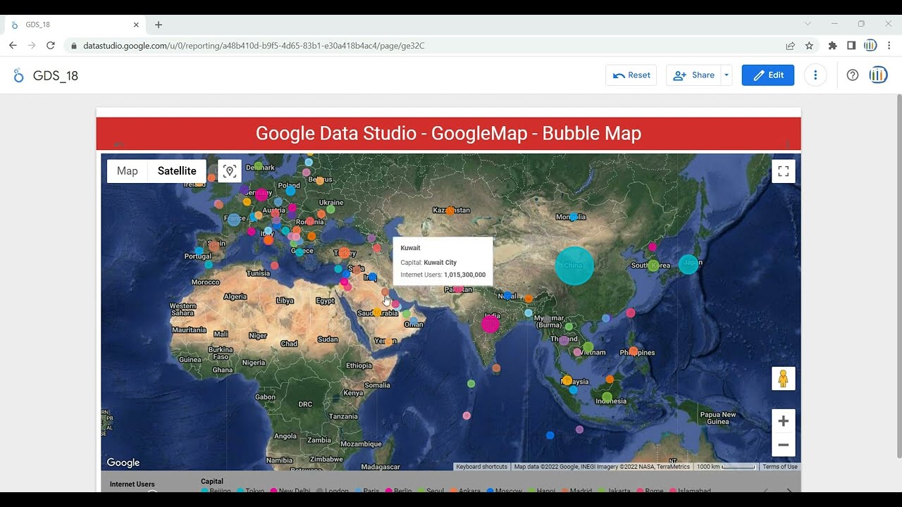The image size is (902, 507).
Task: Toggle fullscreen view of the map
Action: [784, 171]
